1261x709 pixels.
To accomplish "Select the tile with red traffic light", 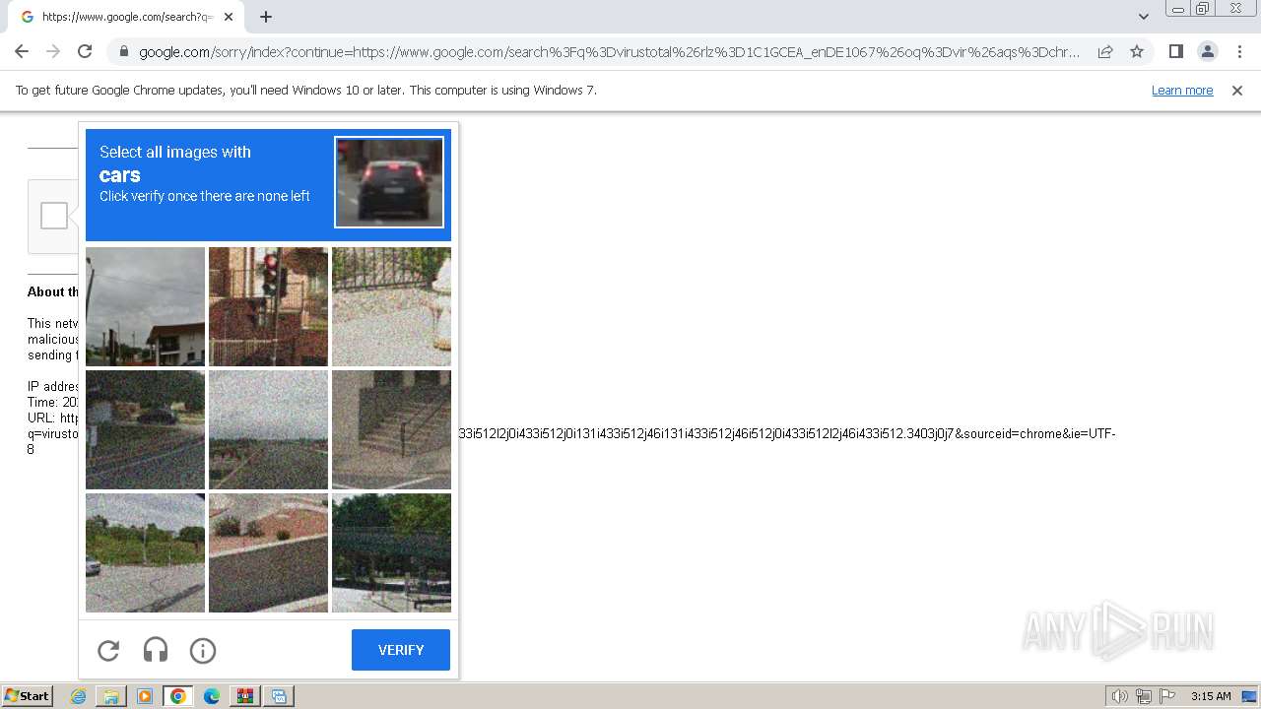I will click(x=268, y=306).
